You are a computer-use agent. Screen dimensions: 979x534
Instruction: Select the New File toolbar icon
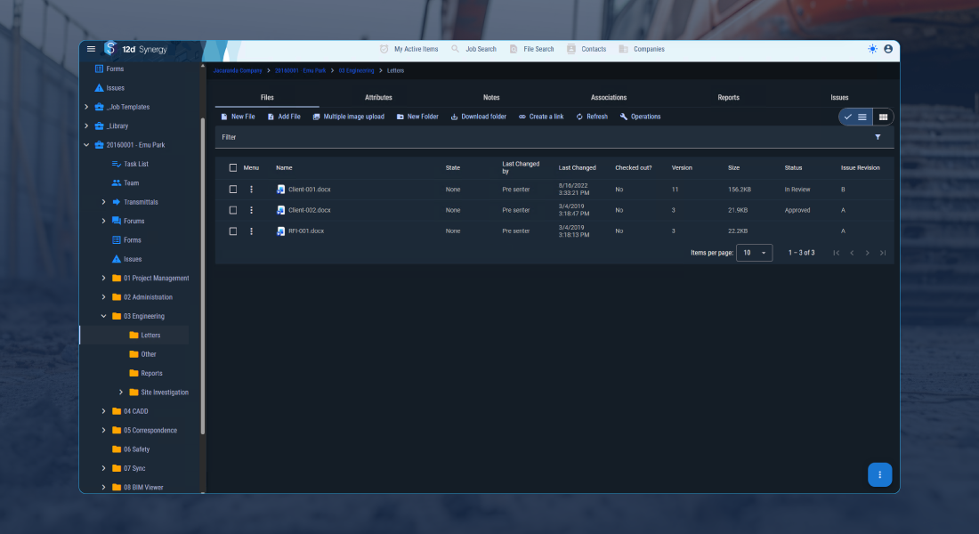click(223, 116)
